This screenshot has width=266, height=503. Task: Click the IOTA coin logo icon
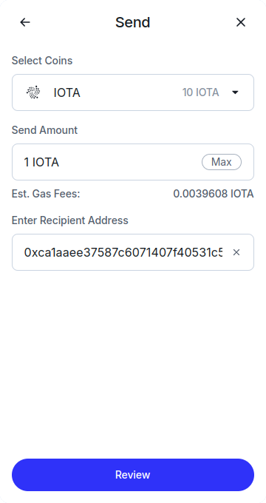[x=33, y=92]
